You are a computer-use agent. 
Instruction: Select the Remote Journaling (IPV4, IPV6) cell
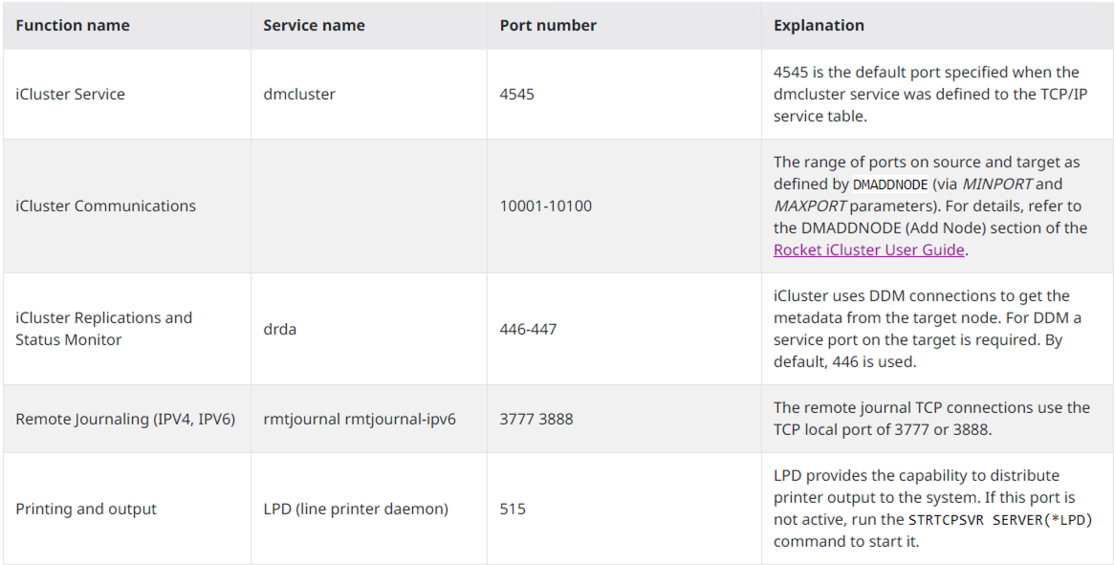coord(125,419)
